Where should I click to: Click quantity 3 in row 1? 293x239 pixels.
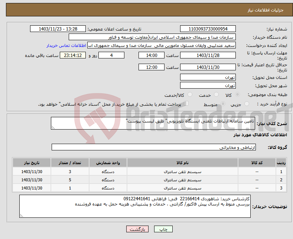pos(70,172)
